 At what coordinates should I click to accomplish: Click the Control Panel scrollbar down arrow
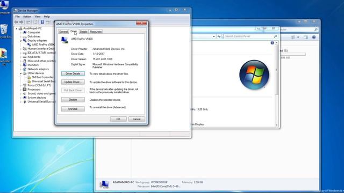(x=277, y=125)
